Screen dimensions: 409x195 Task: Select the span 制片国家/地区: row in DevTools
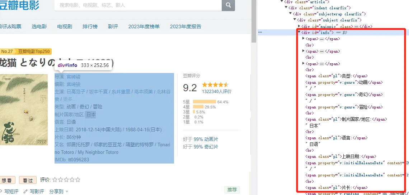(347, 120)
